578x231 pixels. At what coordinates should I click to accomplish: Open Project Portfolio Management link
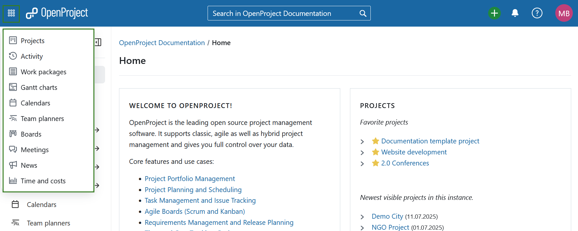[x=190, y=179]
